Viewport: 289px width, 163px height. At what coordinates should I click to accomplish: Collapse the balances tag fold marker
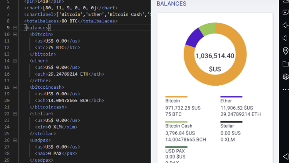coord(15,28)
